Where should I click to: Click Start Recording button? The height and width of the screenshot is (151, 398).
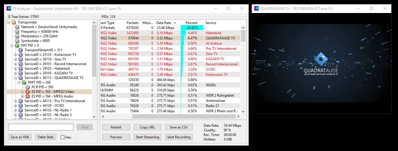(x=179, y=137)
